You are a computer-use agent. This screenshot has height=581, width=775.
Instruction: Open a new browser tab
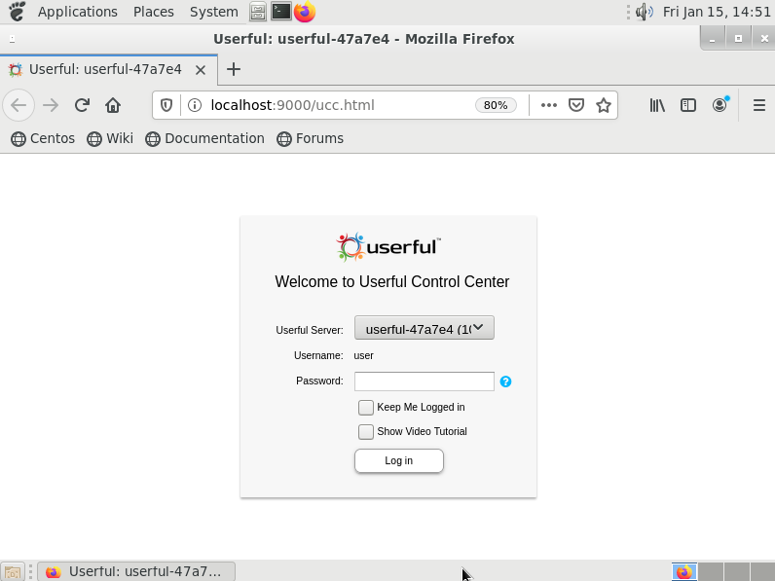pos(234,69)
